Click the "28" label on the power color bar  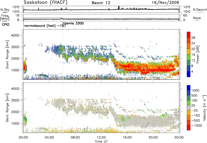pyautogui.click(x=193, y=38)
